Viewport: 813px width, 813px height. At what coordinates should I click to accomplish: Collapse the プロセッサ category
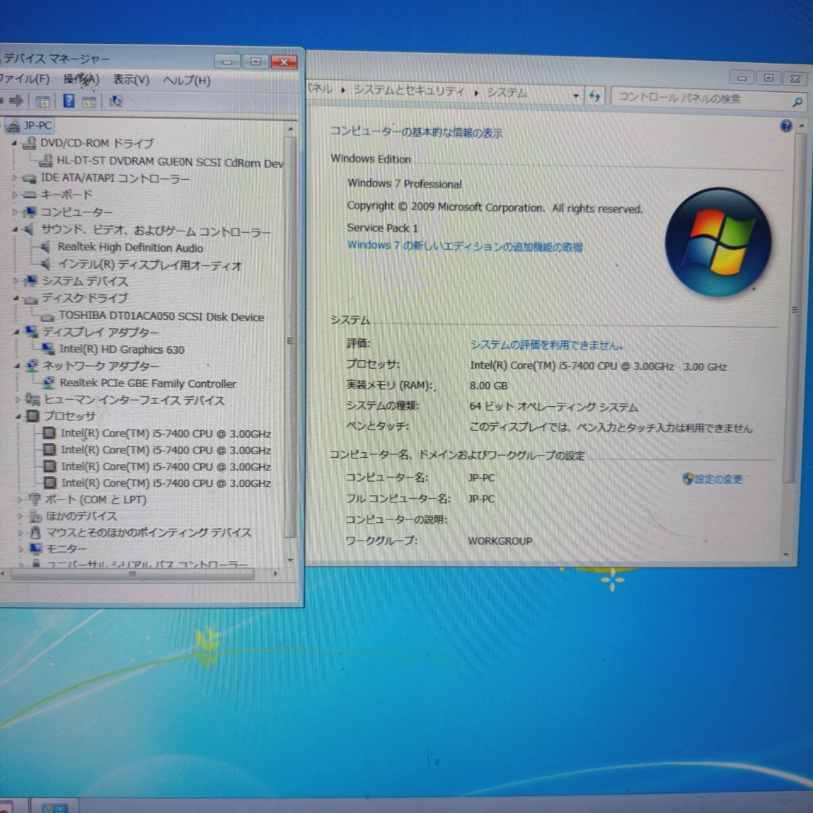click(x=18, y=416)
